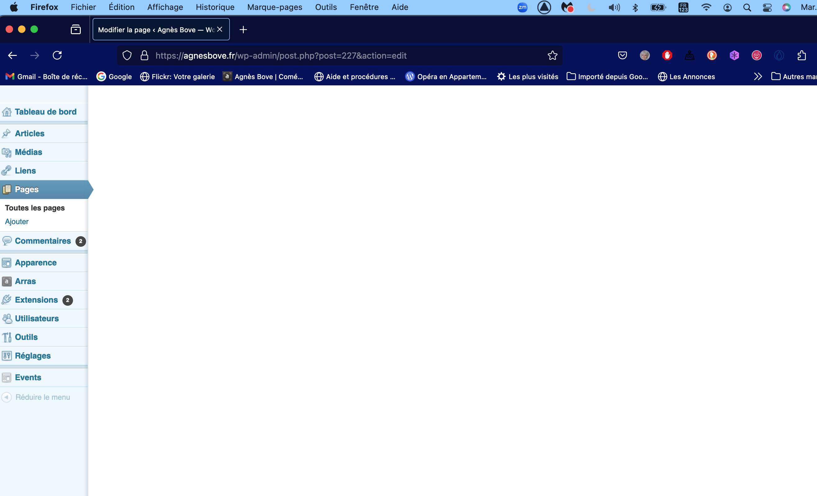Viewport: 817px width, 496px height.
Task: Go to Toutes les pages
Action: [35, 208]
